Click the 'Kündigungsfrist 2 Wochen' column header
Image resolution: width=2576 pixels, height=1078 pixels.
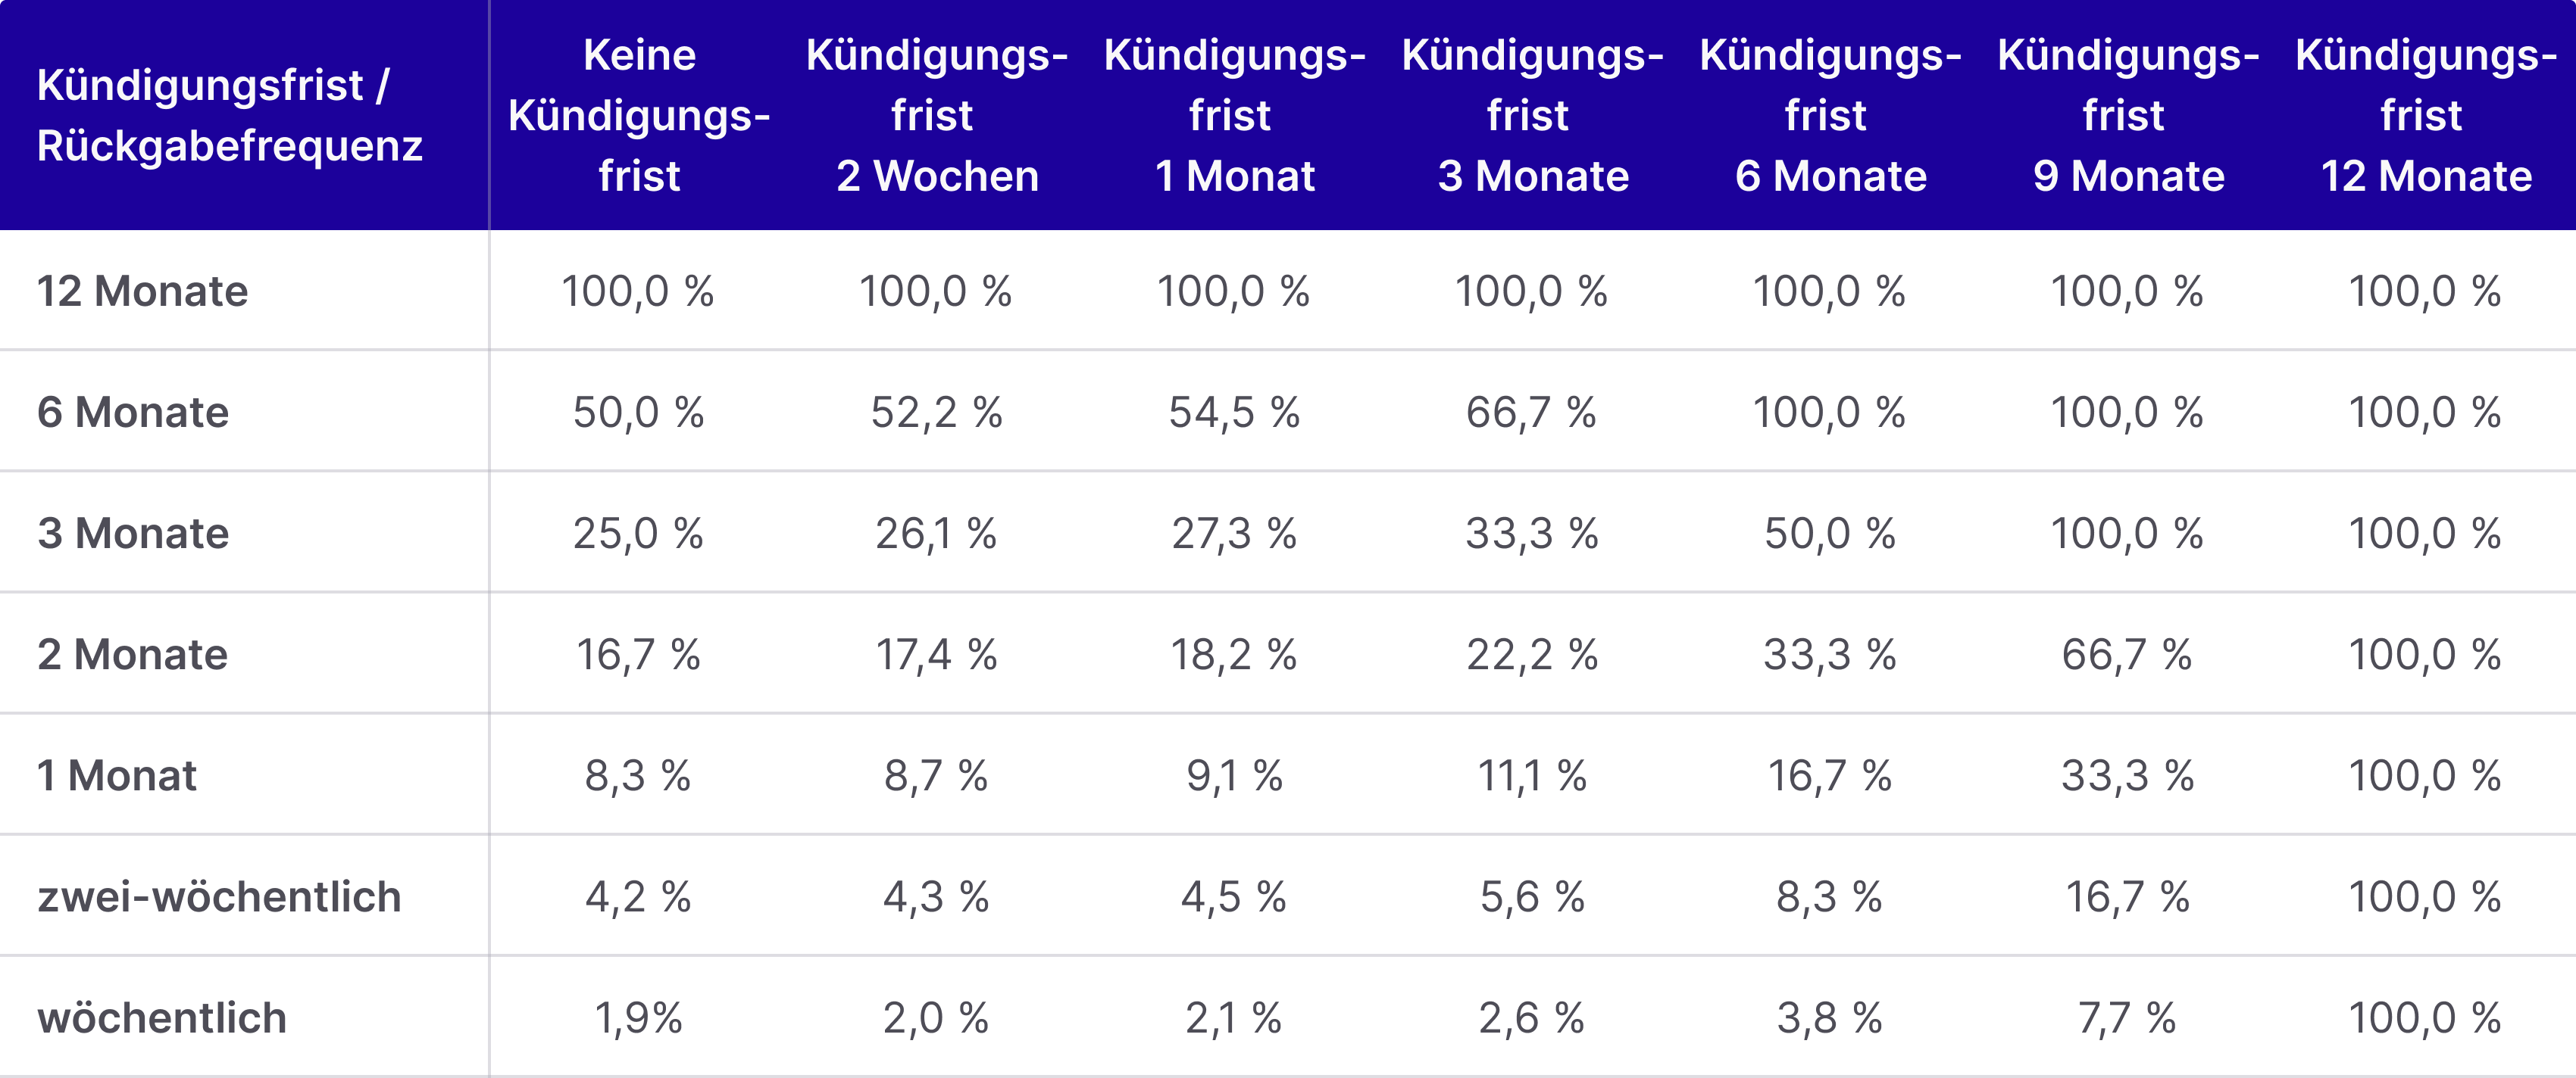click(x=937, y=115)
